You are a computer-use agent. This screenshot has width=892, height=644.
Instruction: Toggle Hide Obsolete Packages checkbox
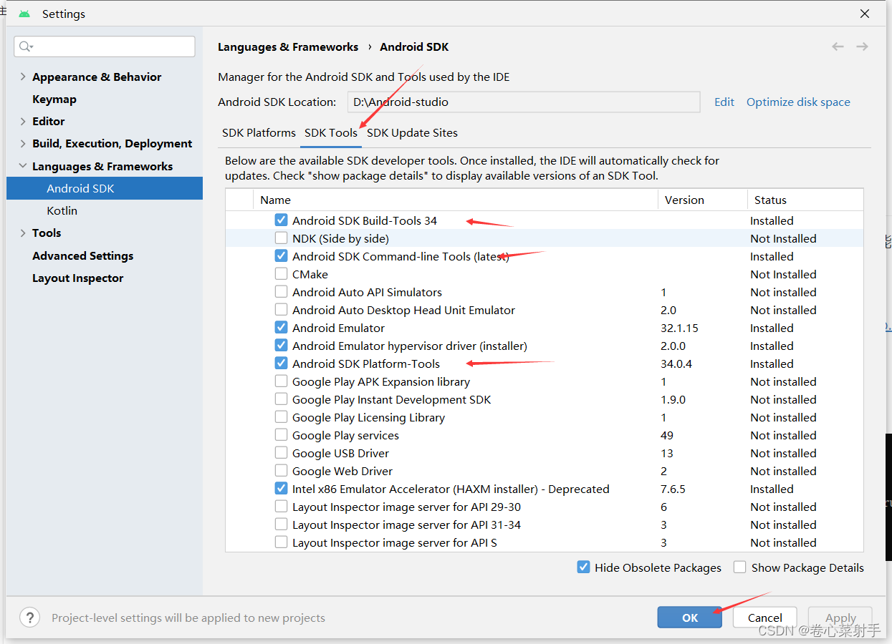(x=583, y=567)
